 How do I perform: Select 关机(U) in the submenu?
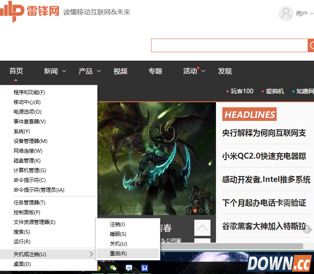[x=128, y=244]
